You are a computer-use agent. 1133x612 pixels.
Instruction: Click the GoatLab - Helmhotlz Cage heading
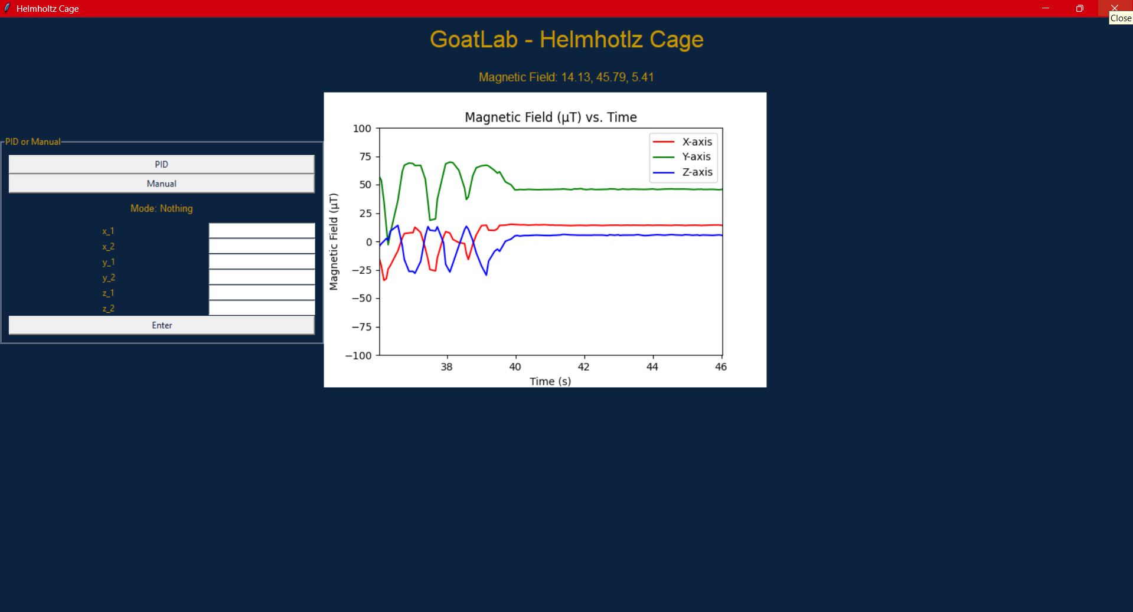pos(566,40)
